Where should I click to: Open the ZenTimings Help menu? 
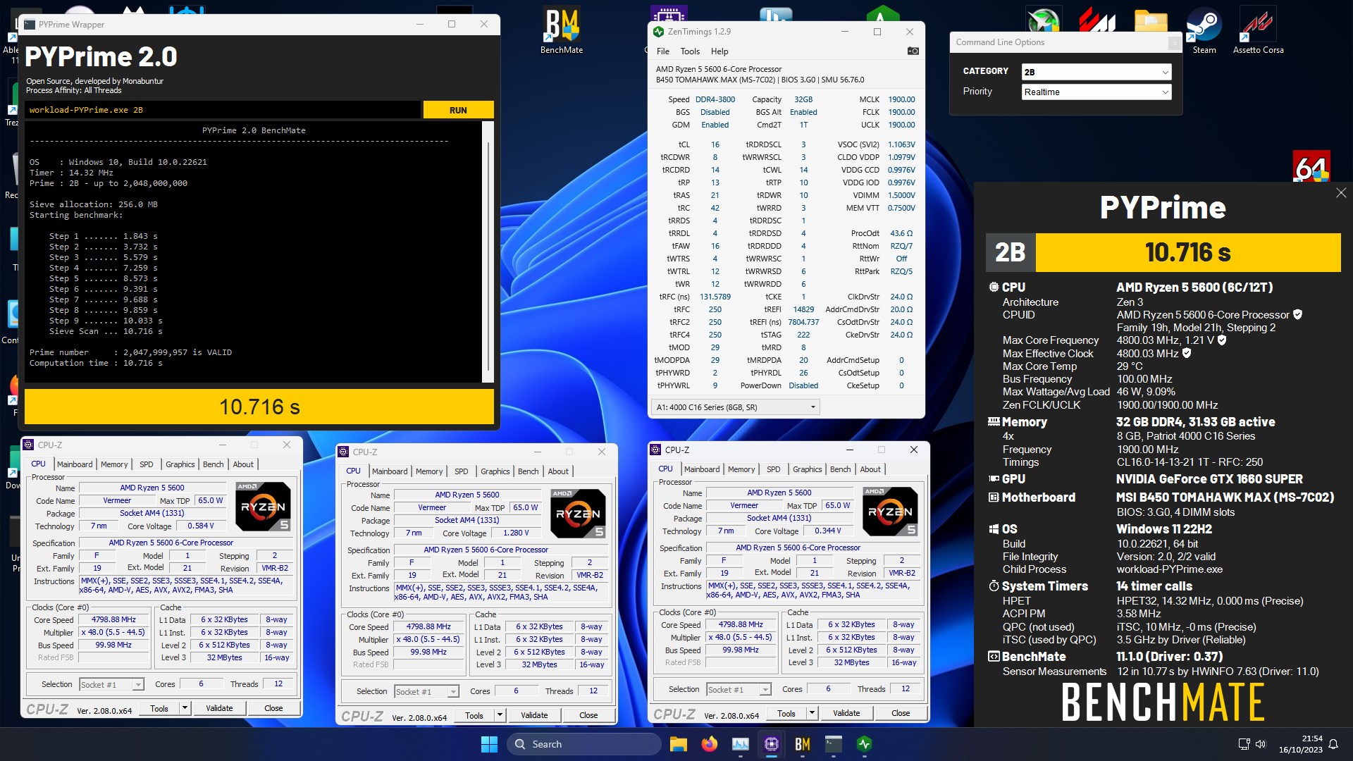pyautogui.click(x=719, y=51)
